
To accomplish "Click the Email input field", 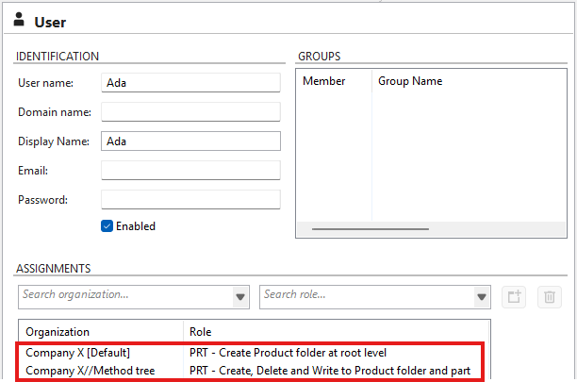I will pyautogui.click(x=190, y=171).
